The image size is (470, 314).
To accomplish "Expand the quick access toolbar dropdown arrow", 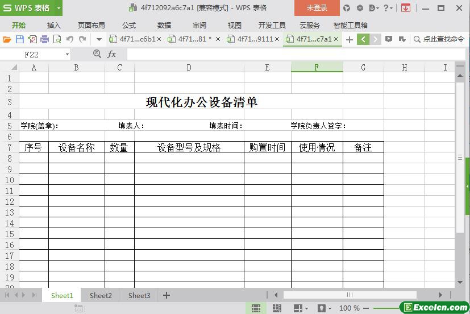I will (99, 39).
